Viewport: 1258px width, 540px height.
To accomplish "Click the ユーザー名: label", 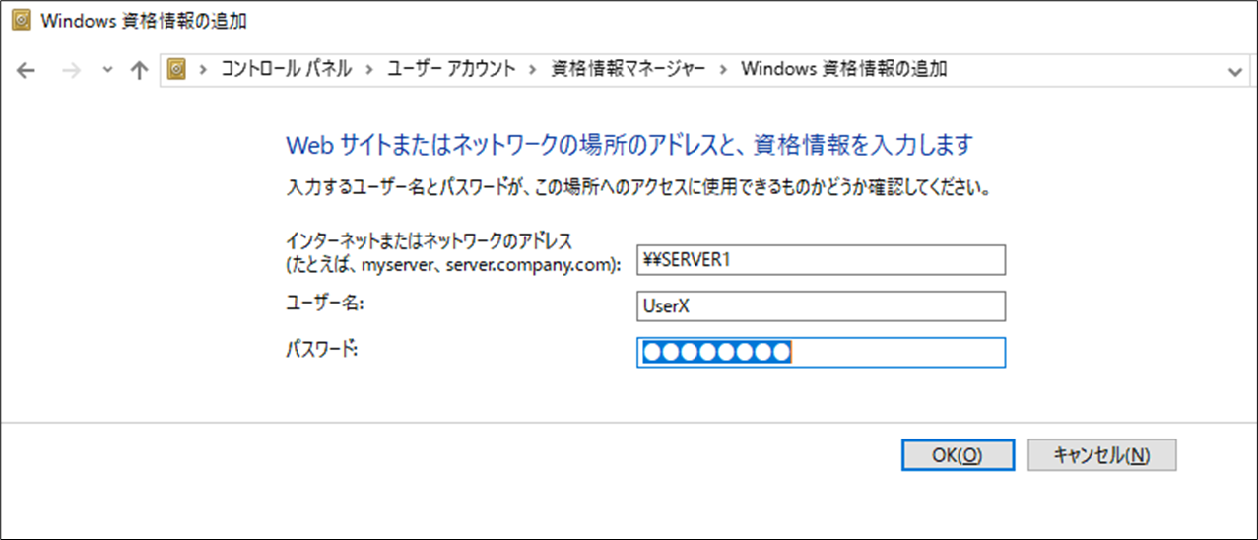I will pyautogui.click(x=325, y=304).
